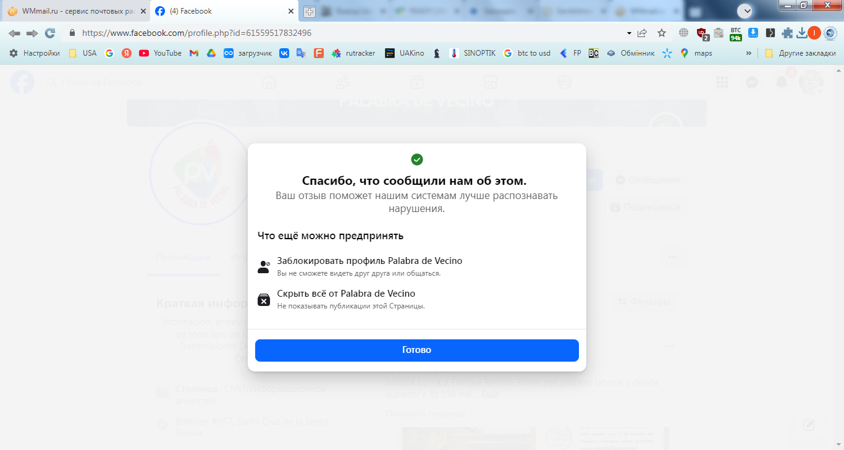Go back with browser back arrow
This screenshot has width=844, height=450.
coord(14,33)
